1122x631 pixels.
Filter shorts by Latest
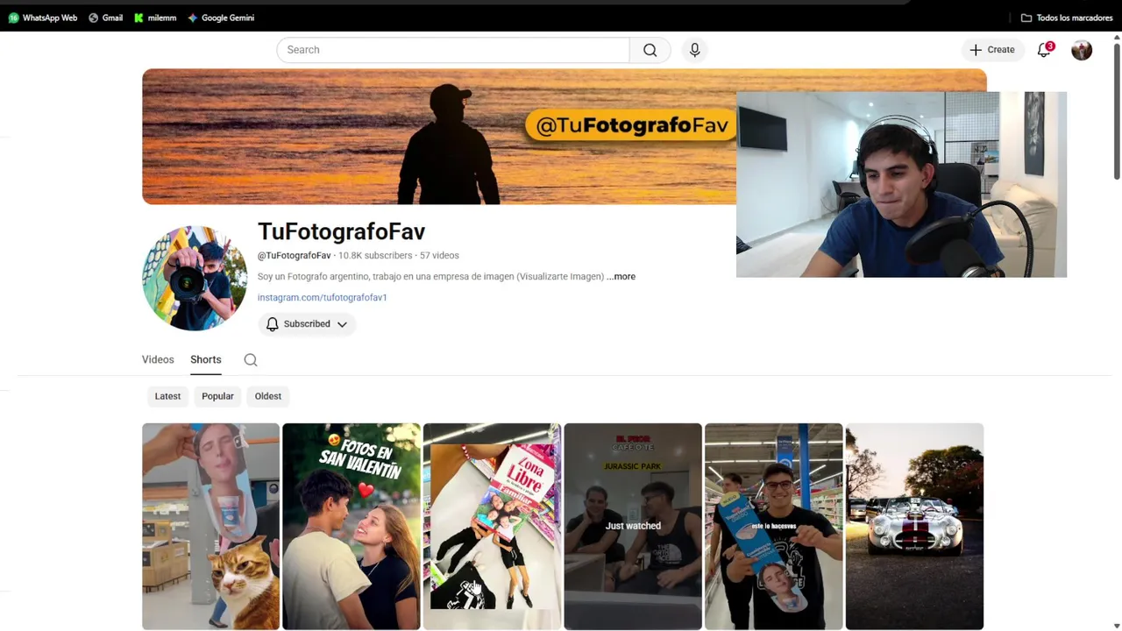(x=167, y=396)
